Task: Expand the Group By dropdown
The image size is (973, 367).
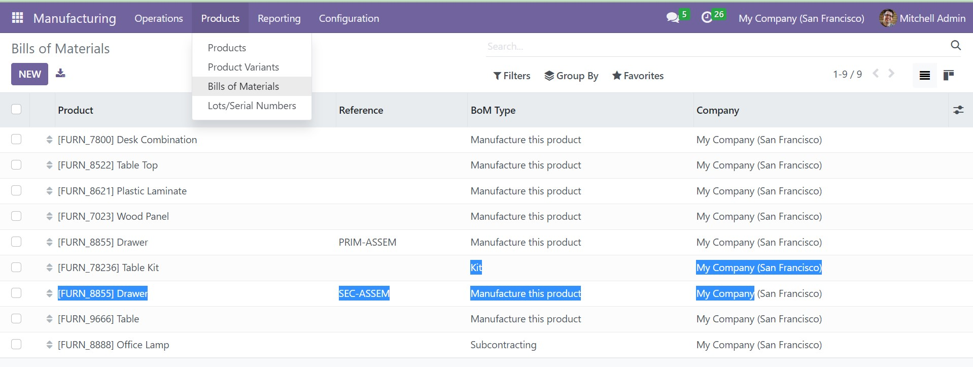Action: click(x=571, y=76)
